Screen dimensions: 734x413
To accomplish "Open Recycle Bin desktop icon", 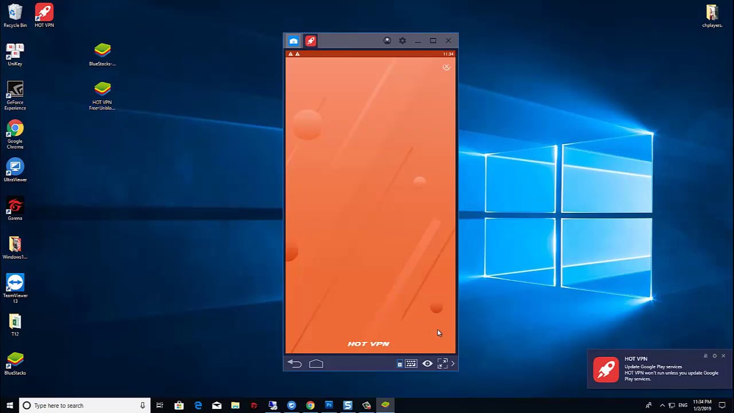I will pyautogui.click(x=15, y=16).
